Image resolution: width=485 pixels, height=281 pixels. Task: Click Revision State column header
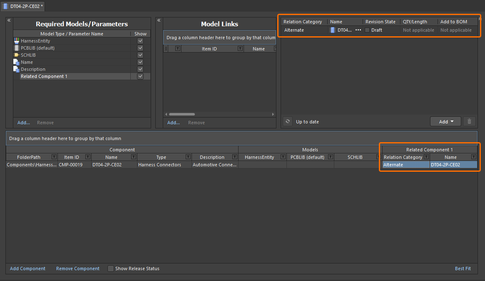click(x=381, y=22)
